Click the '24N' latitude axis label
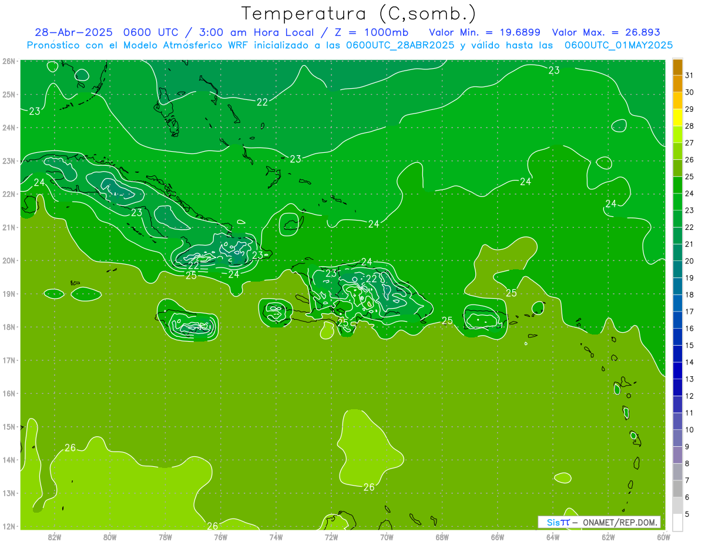This screenshot has width=705, height=545. 9,128
